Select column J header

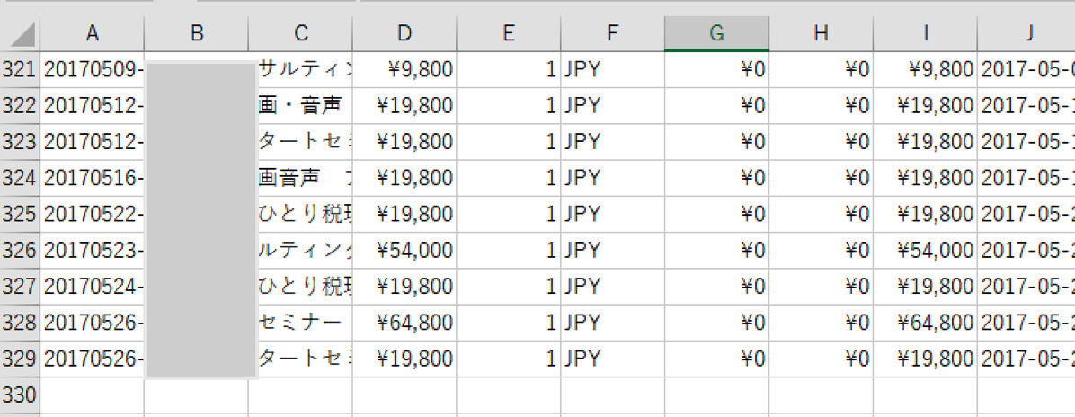(1027, 33)
